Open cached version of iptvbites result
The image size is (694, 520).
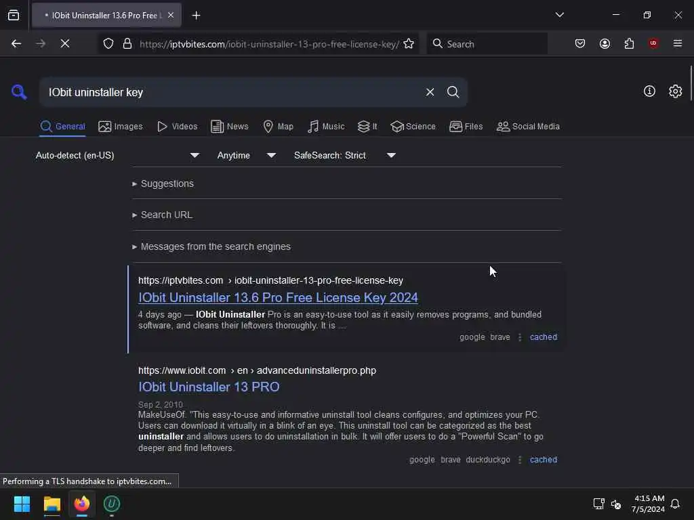coord(544,337)
